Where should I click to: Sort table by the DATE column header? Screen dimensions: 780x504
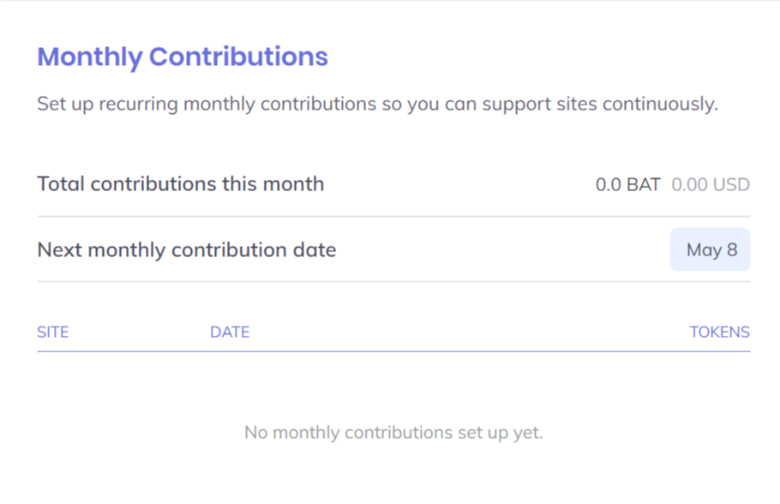(230, 332)
